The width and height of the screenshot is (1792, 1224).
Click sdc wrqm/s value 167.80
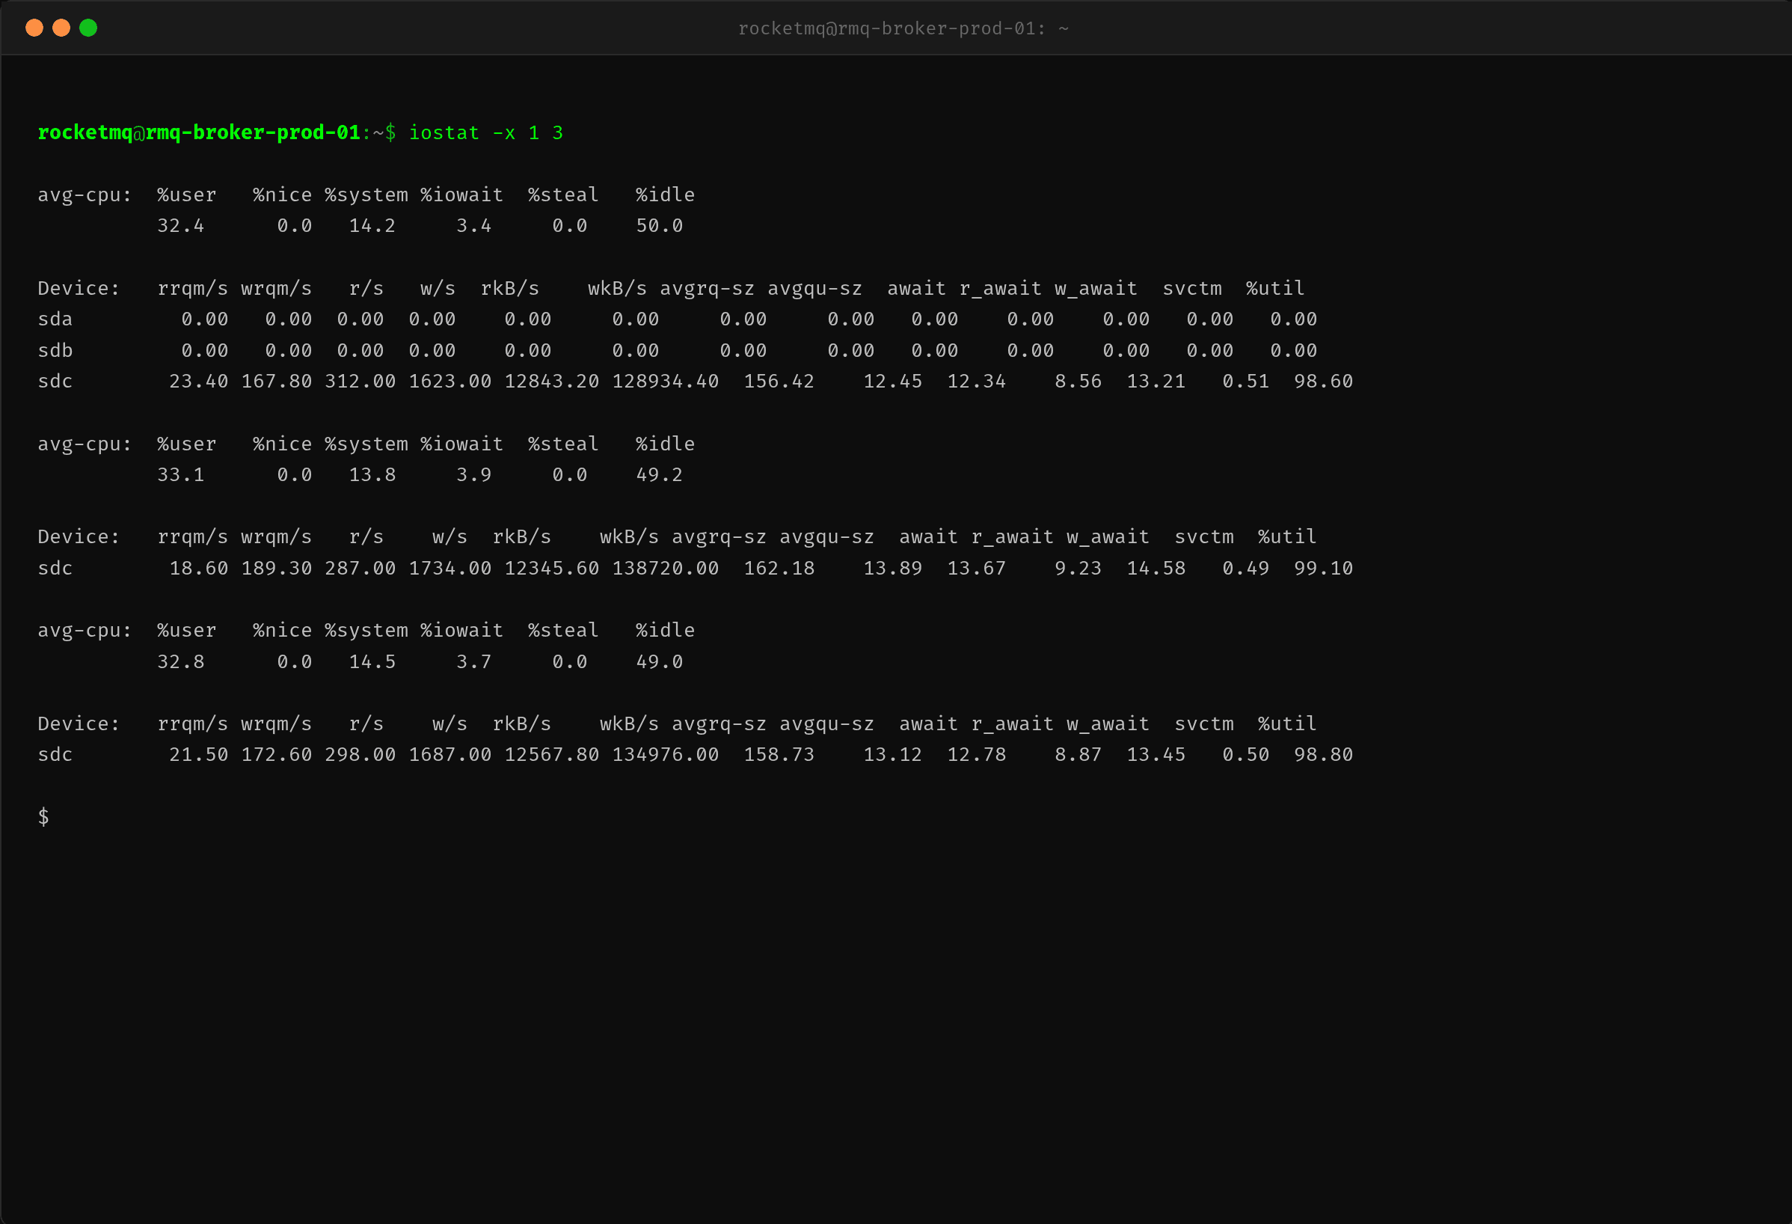coord(276,382)
